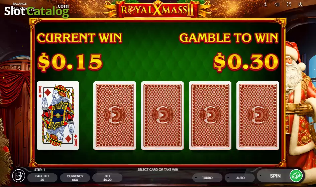The width and height of the screenshot is (316, 187).
Task: Select the third face-down card
Action: pos(210,115)
